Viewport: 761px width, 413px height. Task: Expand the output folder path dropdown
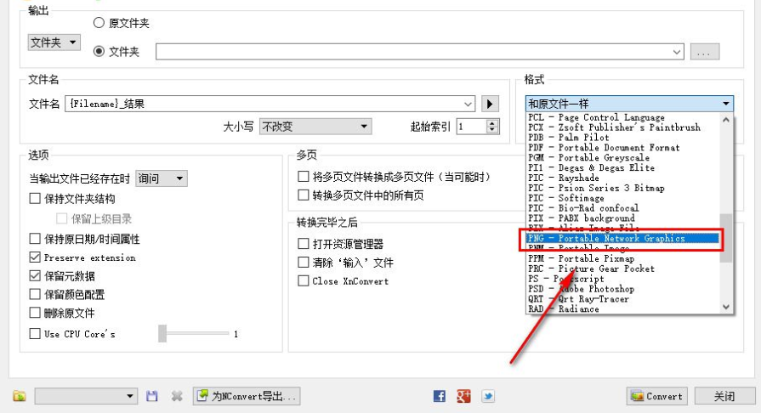(x=677, y=52)
